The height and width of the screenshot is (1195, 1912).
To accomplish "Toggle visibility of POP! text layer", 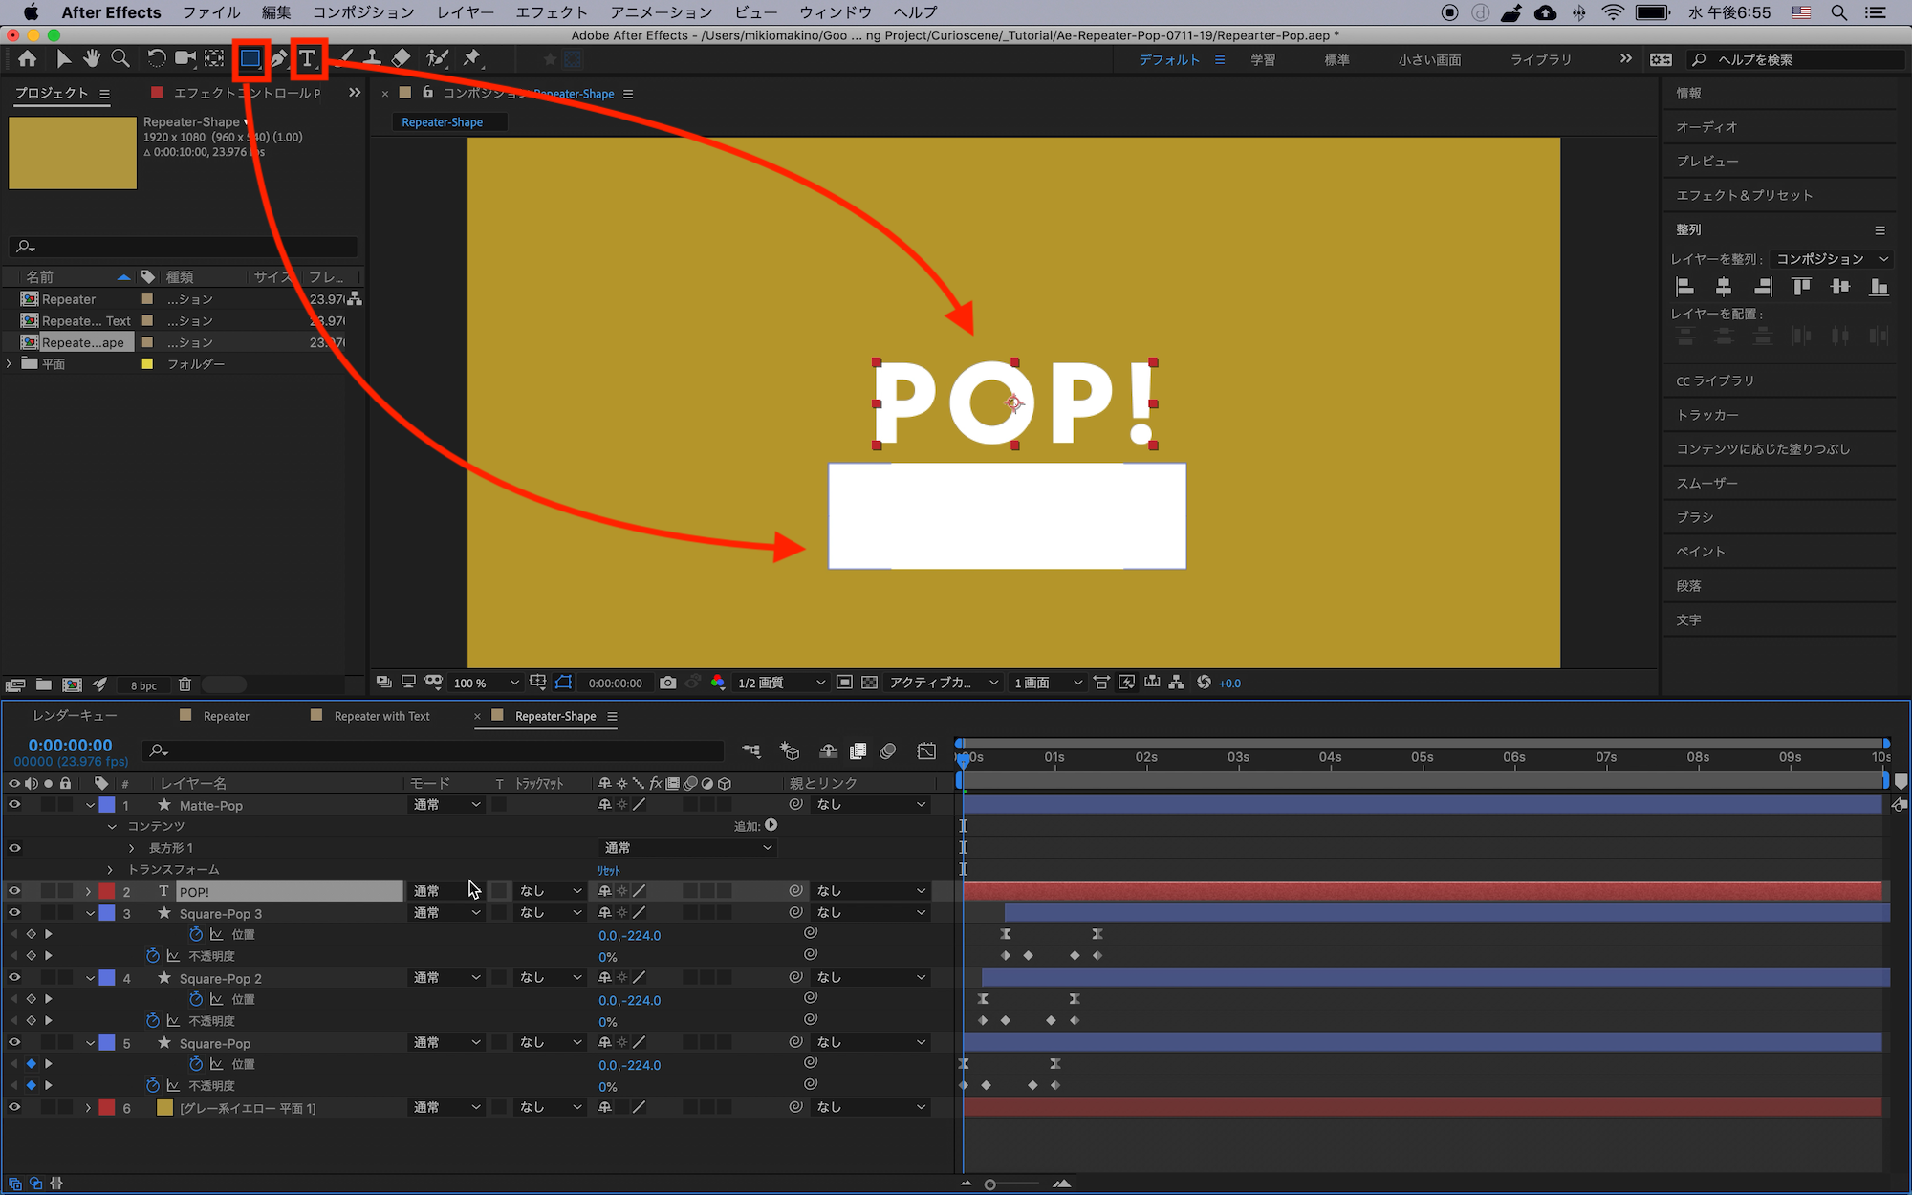I will click(14, 891).
